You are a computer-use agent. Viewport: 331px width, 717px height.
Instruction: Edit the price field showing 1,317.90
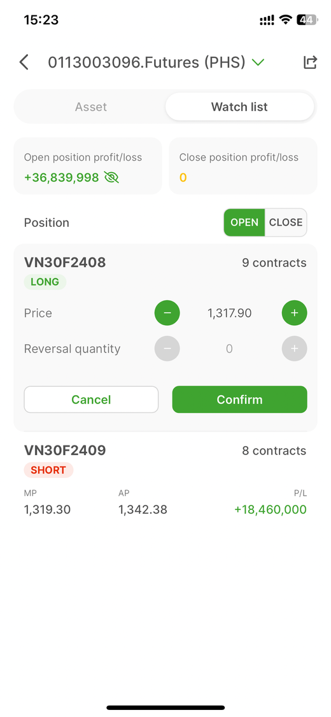pos(230,313)
